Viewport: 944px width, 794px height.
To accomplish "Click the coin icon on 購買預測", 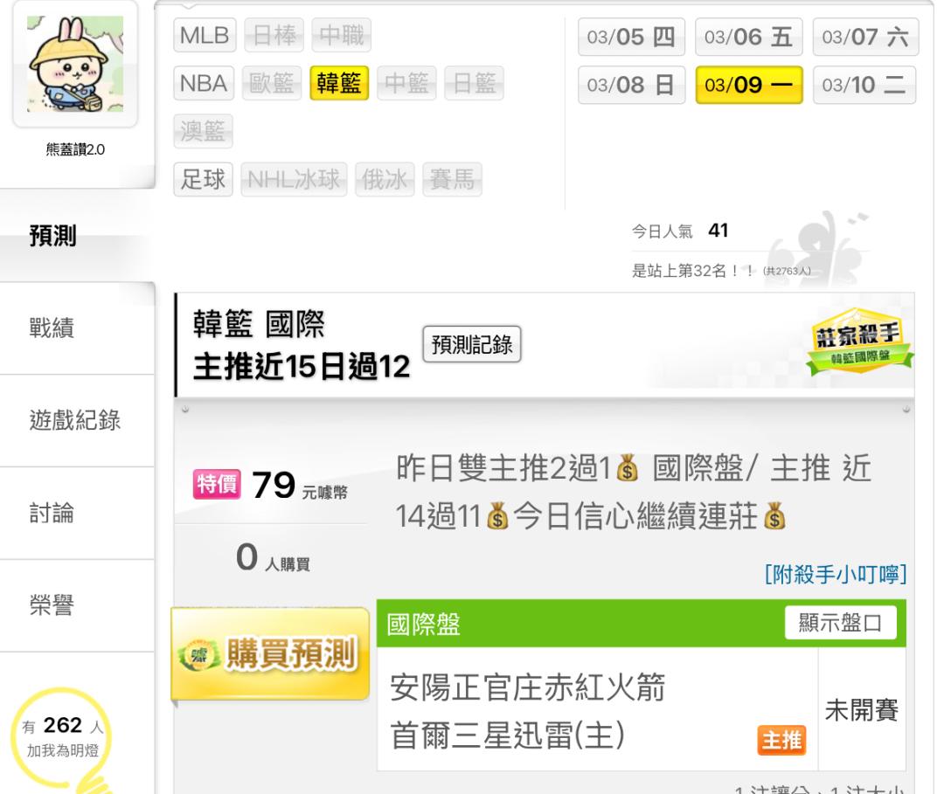I will 199,655.
